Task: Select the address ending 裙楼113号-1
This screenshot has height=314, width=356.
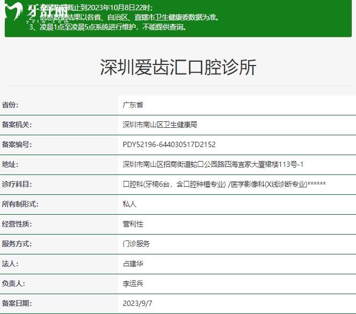Action: pos(213,164)
